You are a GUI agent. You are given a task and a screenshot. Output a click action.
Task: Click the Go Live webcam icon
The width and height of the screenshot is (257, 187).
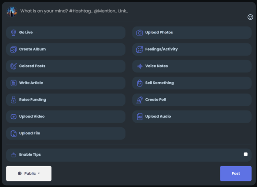point(14,33)
